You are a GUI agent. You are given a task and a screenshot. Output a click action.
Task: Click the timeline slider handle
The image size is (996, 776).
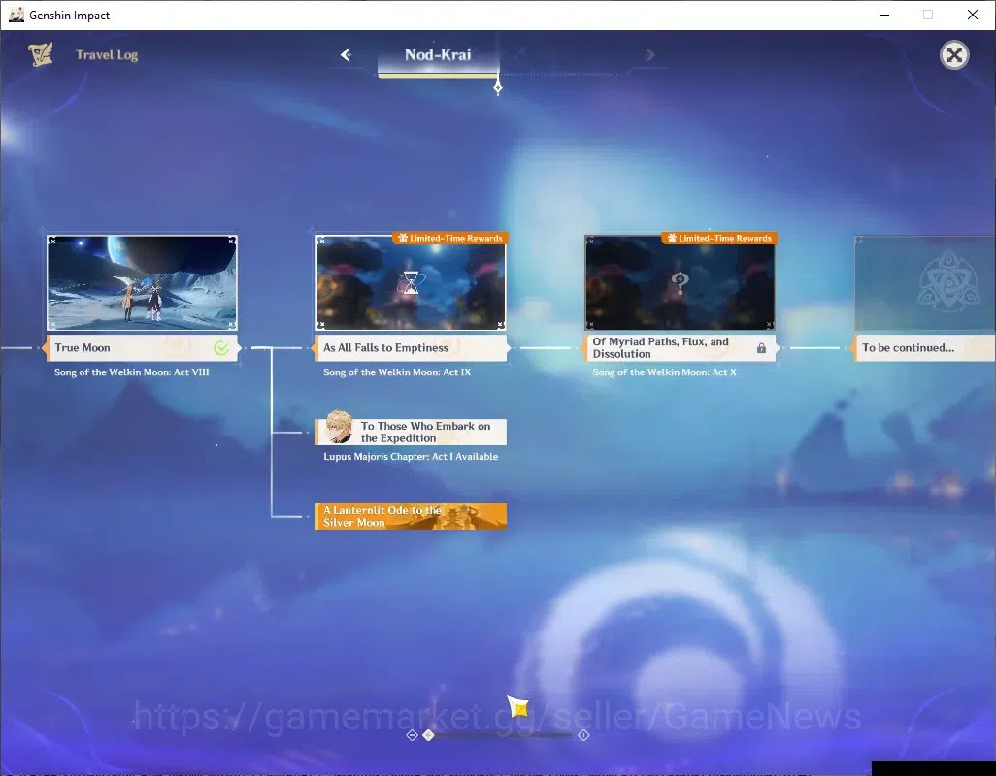(429, 734)
